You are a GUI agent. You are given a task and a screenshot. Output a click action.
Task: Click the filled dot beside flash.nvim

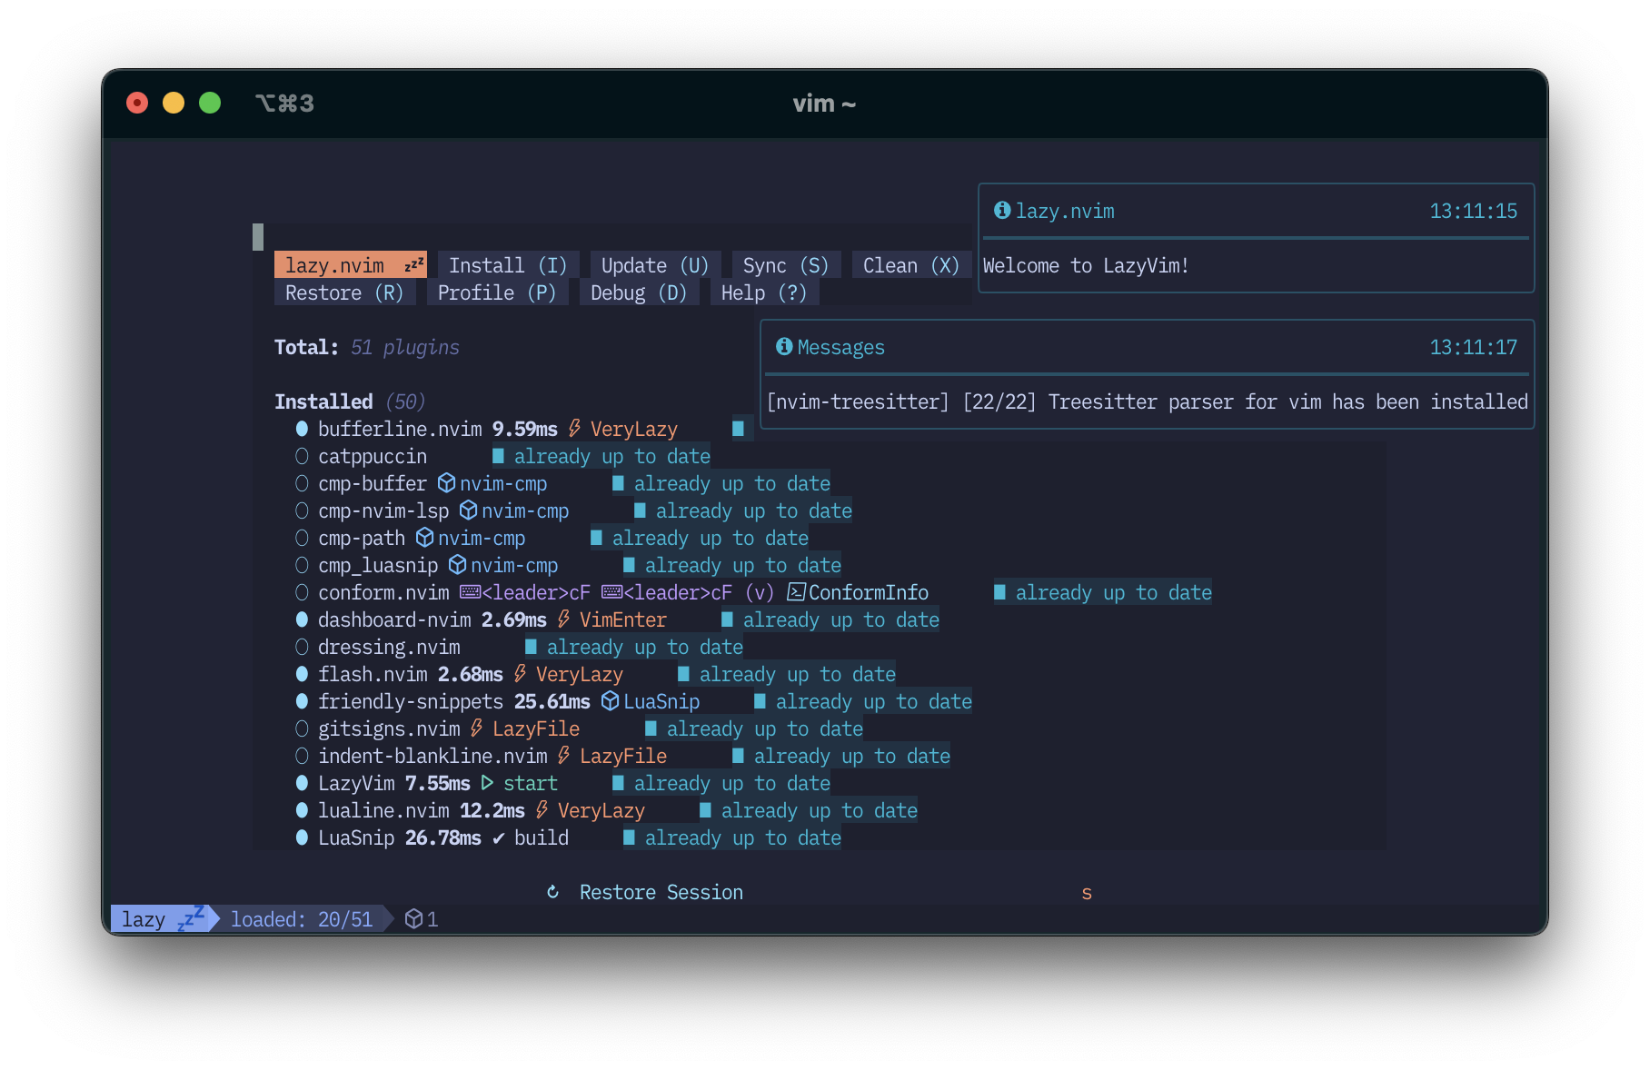coord(301,673)
